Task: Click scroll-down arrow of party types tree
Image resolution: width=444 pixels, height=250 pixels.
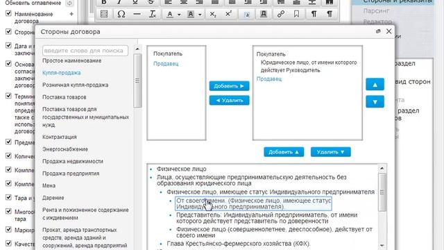Action: 382,245
